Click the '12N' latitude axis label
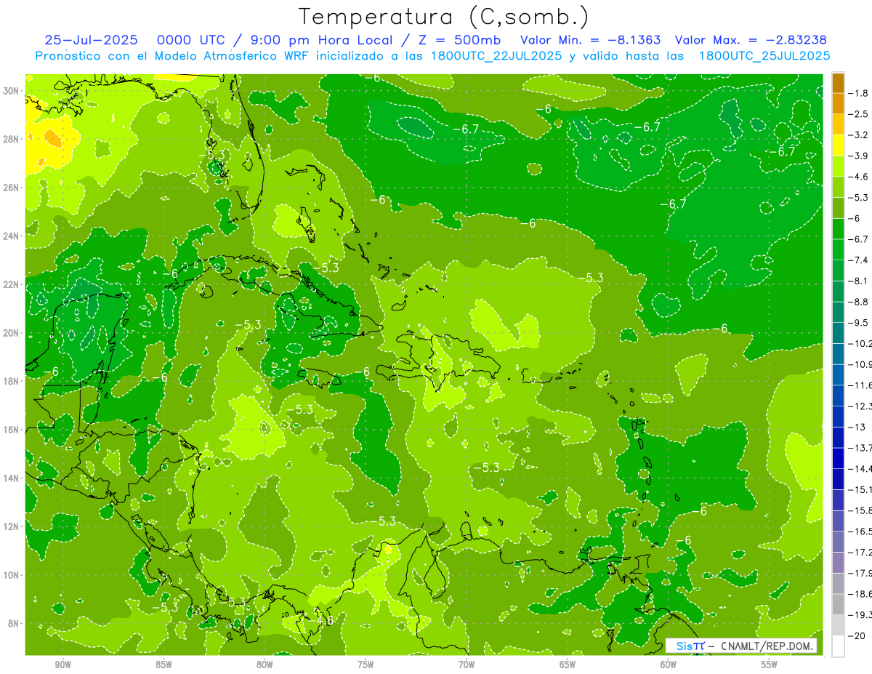The image size is (872, 674). coord(12,526)
